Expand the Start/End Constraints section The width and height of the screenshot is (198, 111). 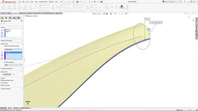click(x=22, y=40)
